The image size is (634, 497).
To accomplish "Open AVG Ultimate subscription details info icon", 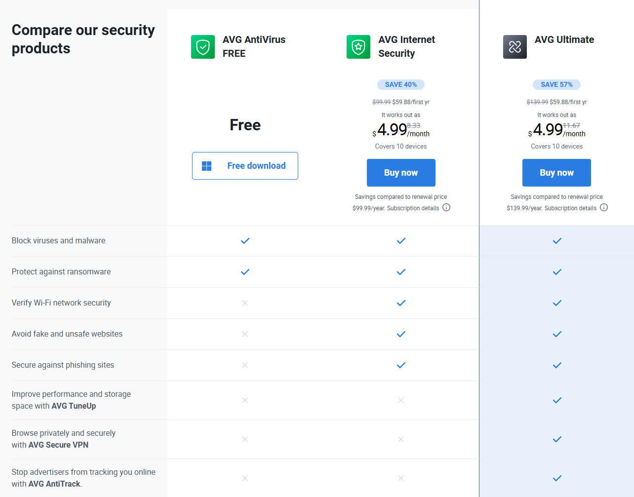I will click(x=604, y=207).
